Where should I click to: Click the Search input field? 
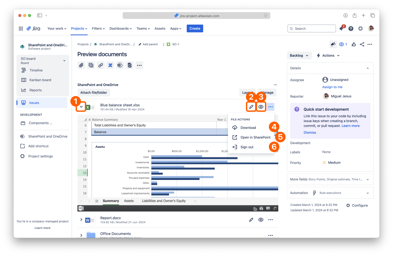[311, 29]
